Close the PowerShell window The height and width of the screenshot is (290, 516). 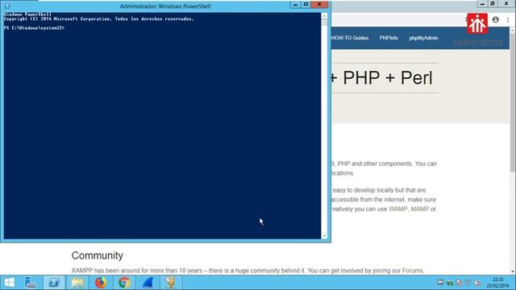tap(319, 5)
